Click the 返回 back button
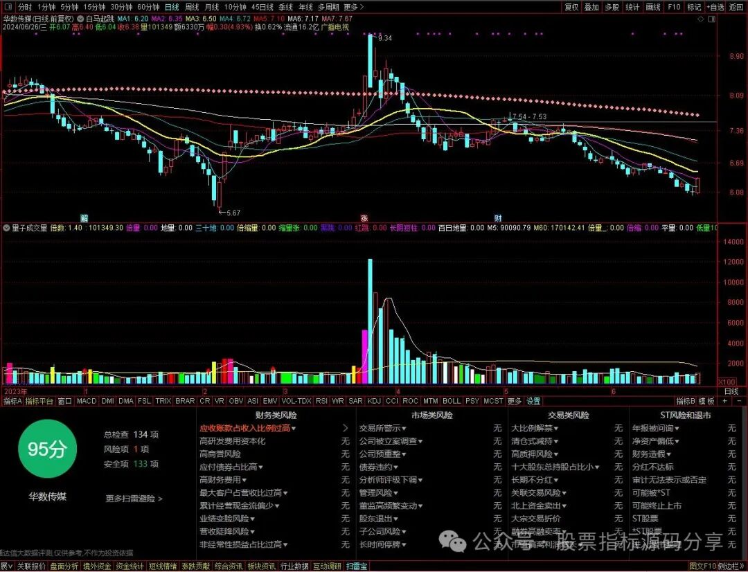 coord(736,7)
